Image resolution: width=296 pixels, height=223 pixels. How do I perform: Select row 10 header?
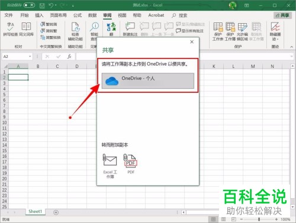4,122
